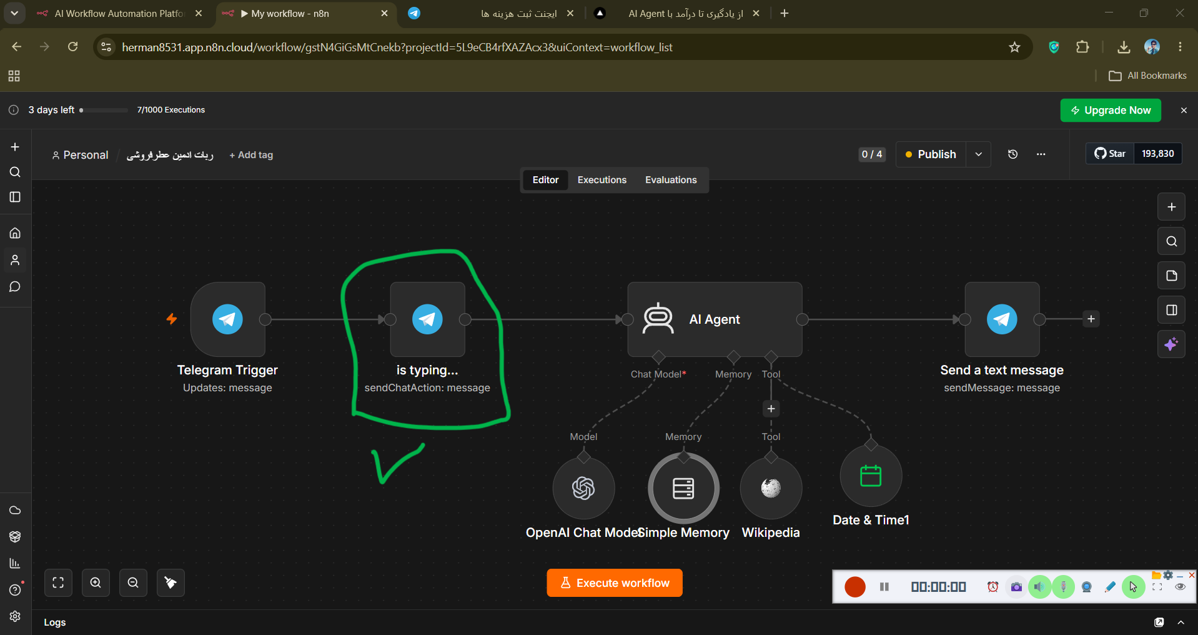Click the Upgrade Now button
The image size is (1198, 635).
pyautogui.click(x=1110, y=110)
